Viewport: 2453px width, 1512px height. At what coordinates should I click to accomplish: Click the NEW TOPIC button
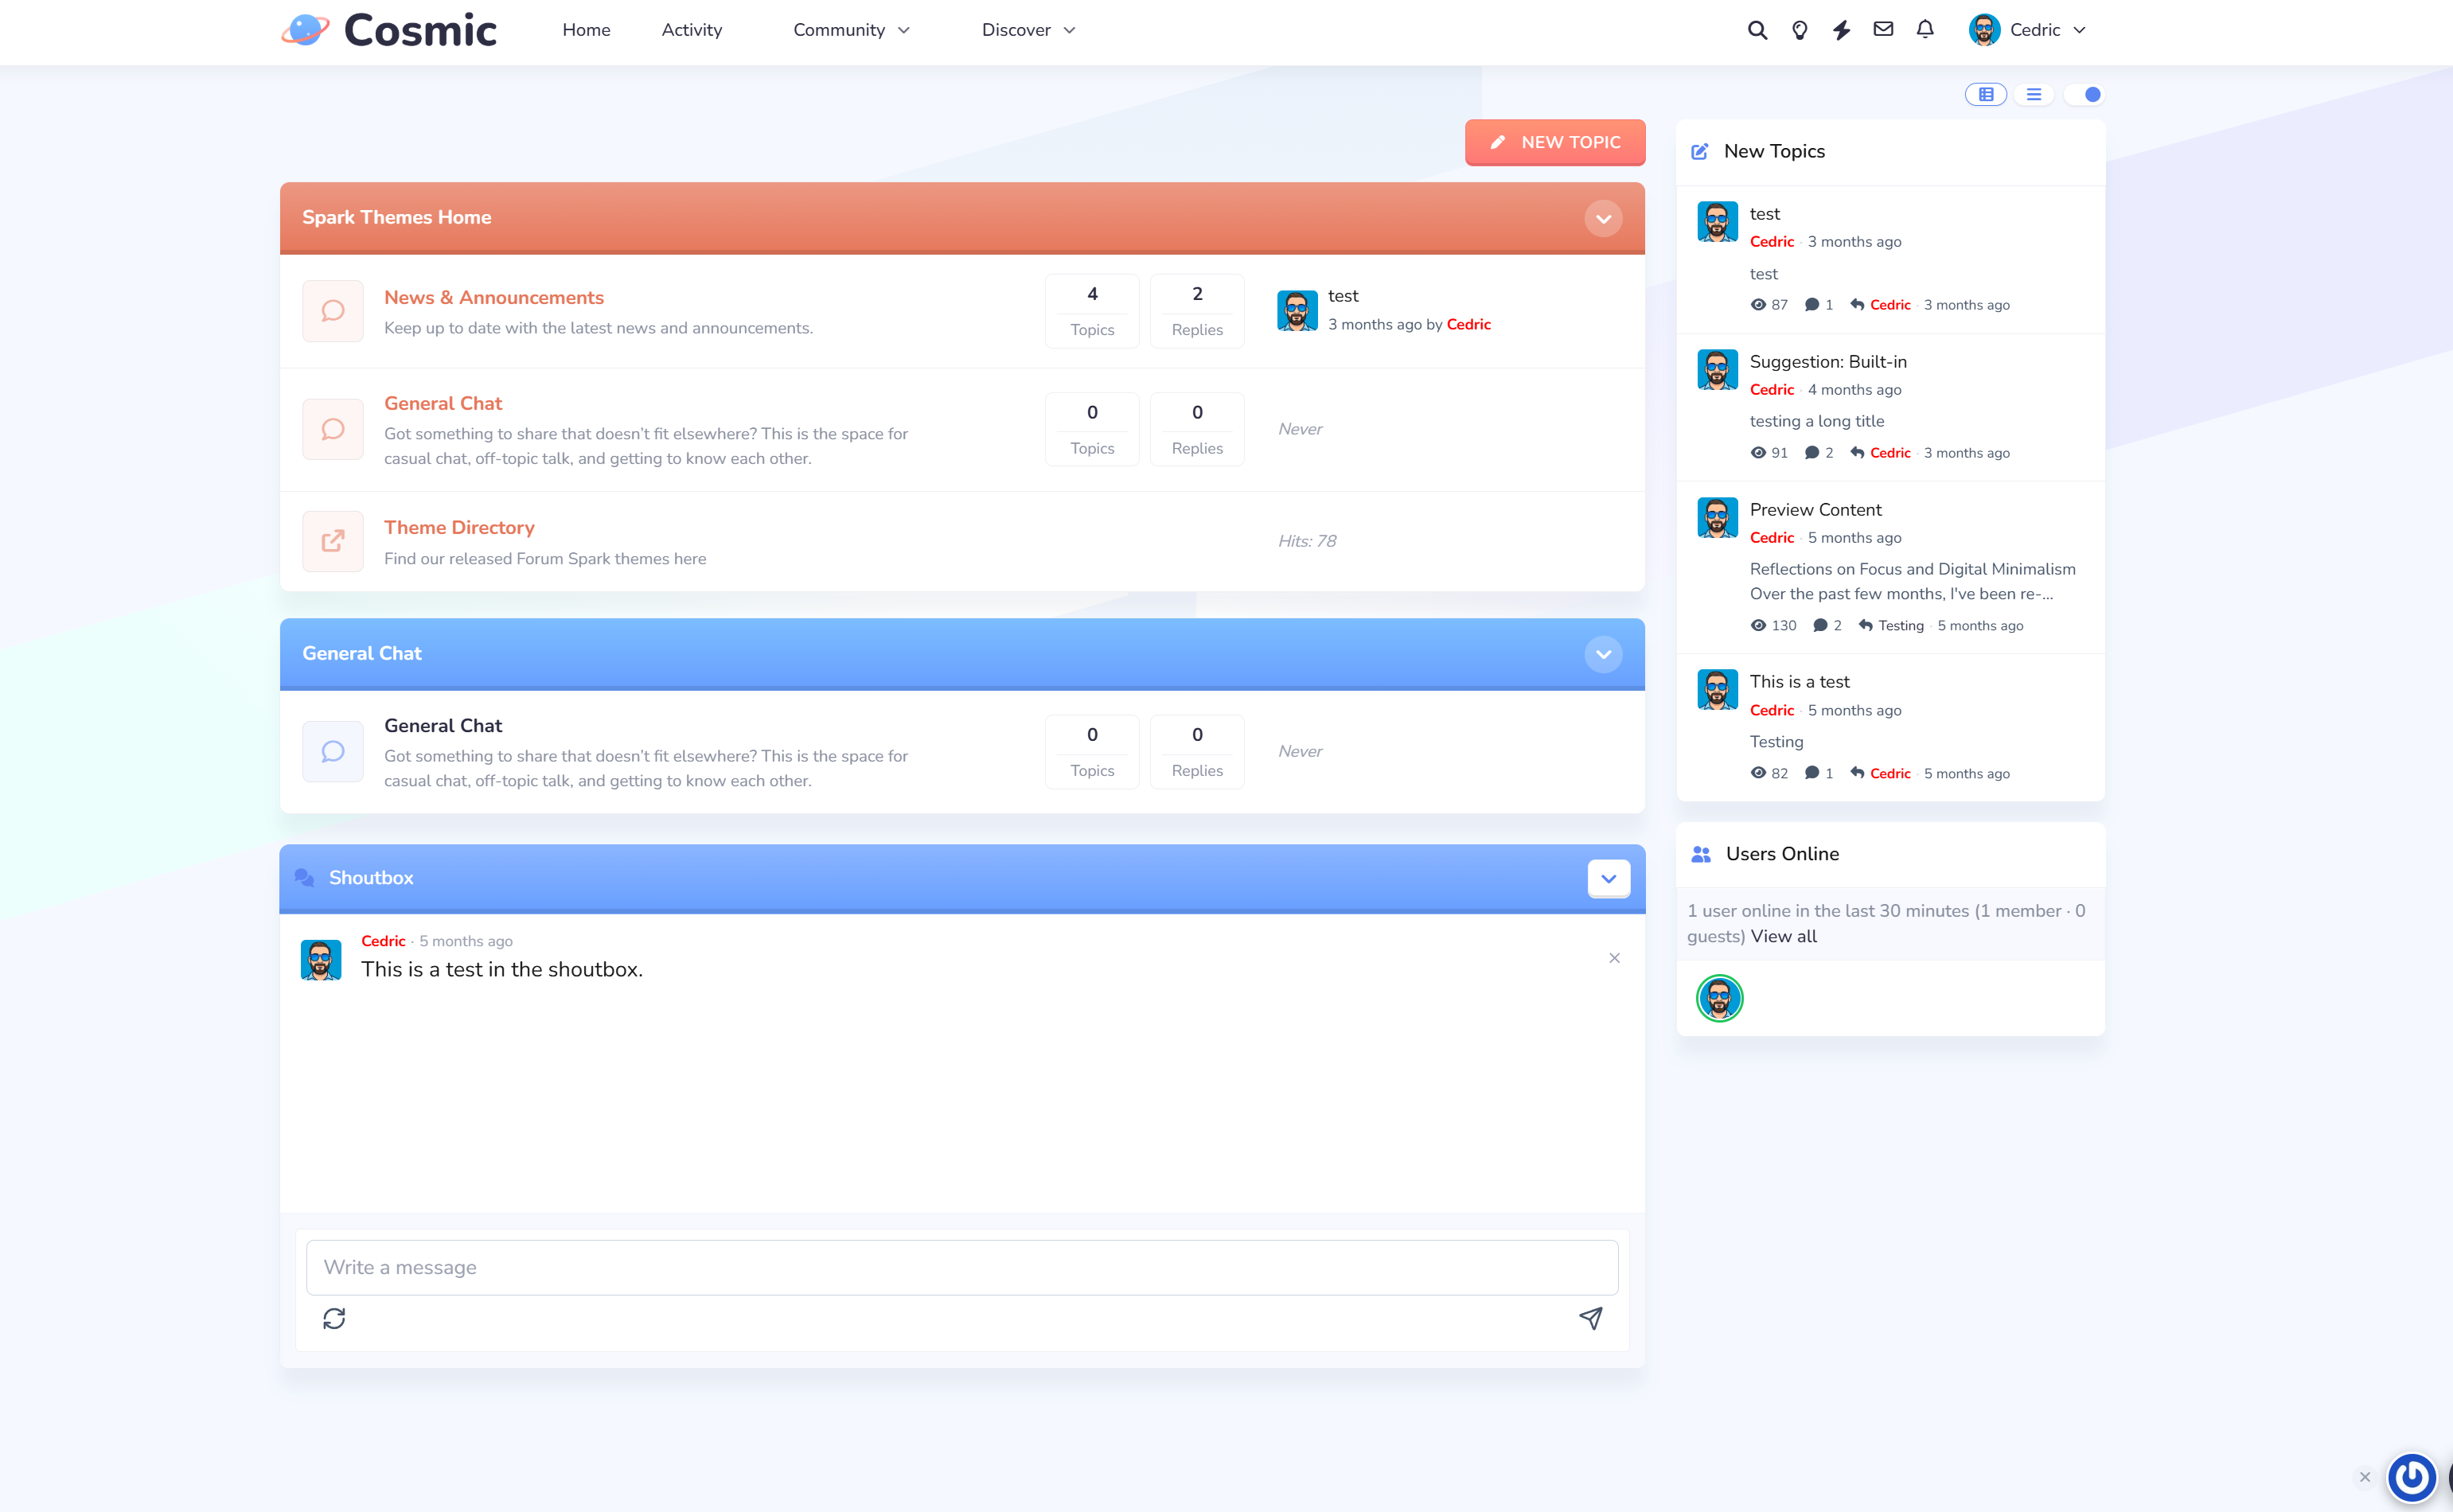[1555, 142]
